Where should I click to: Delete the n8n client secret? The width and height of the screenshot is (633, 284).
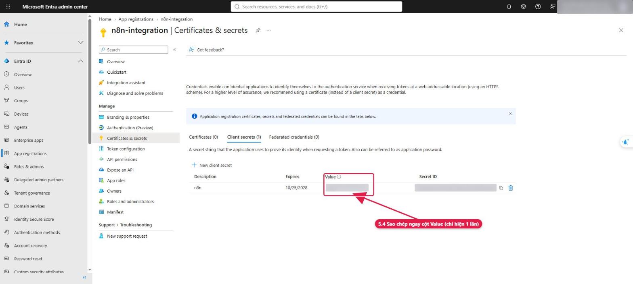click(x=511, y=188)
